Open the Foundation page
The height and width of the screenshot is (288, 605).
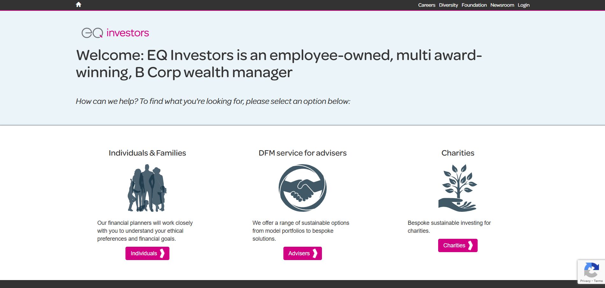pos(474,5)
